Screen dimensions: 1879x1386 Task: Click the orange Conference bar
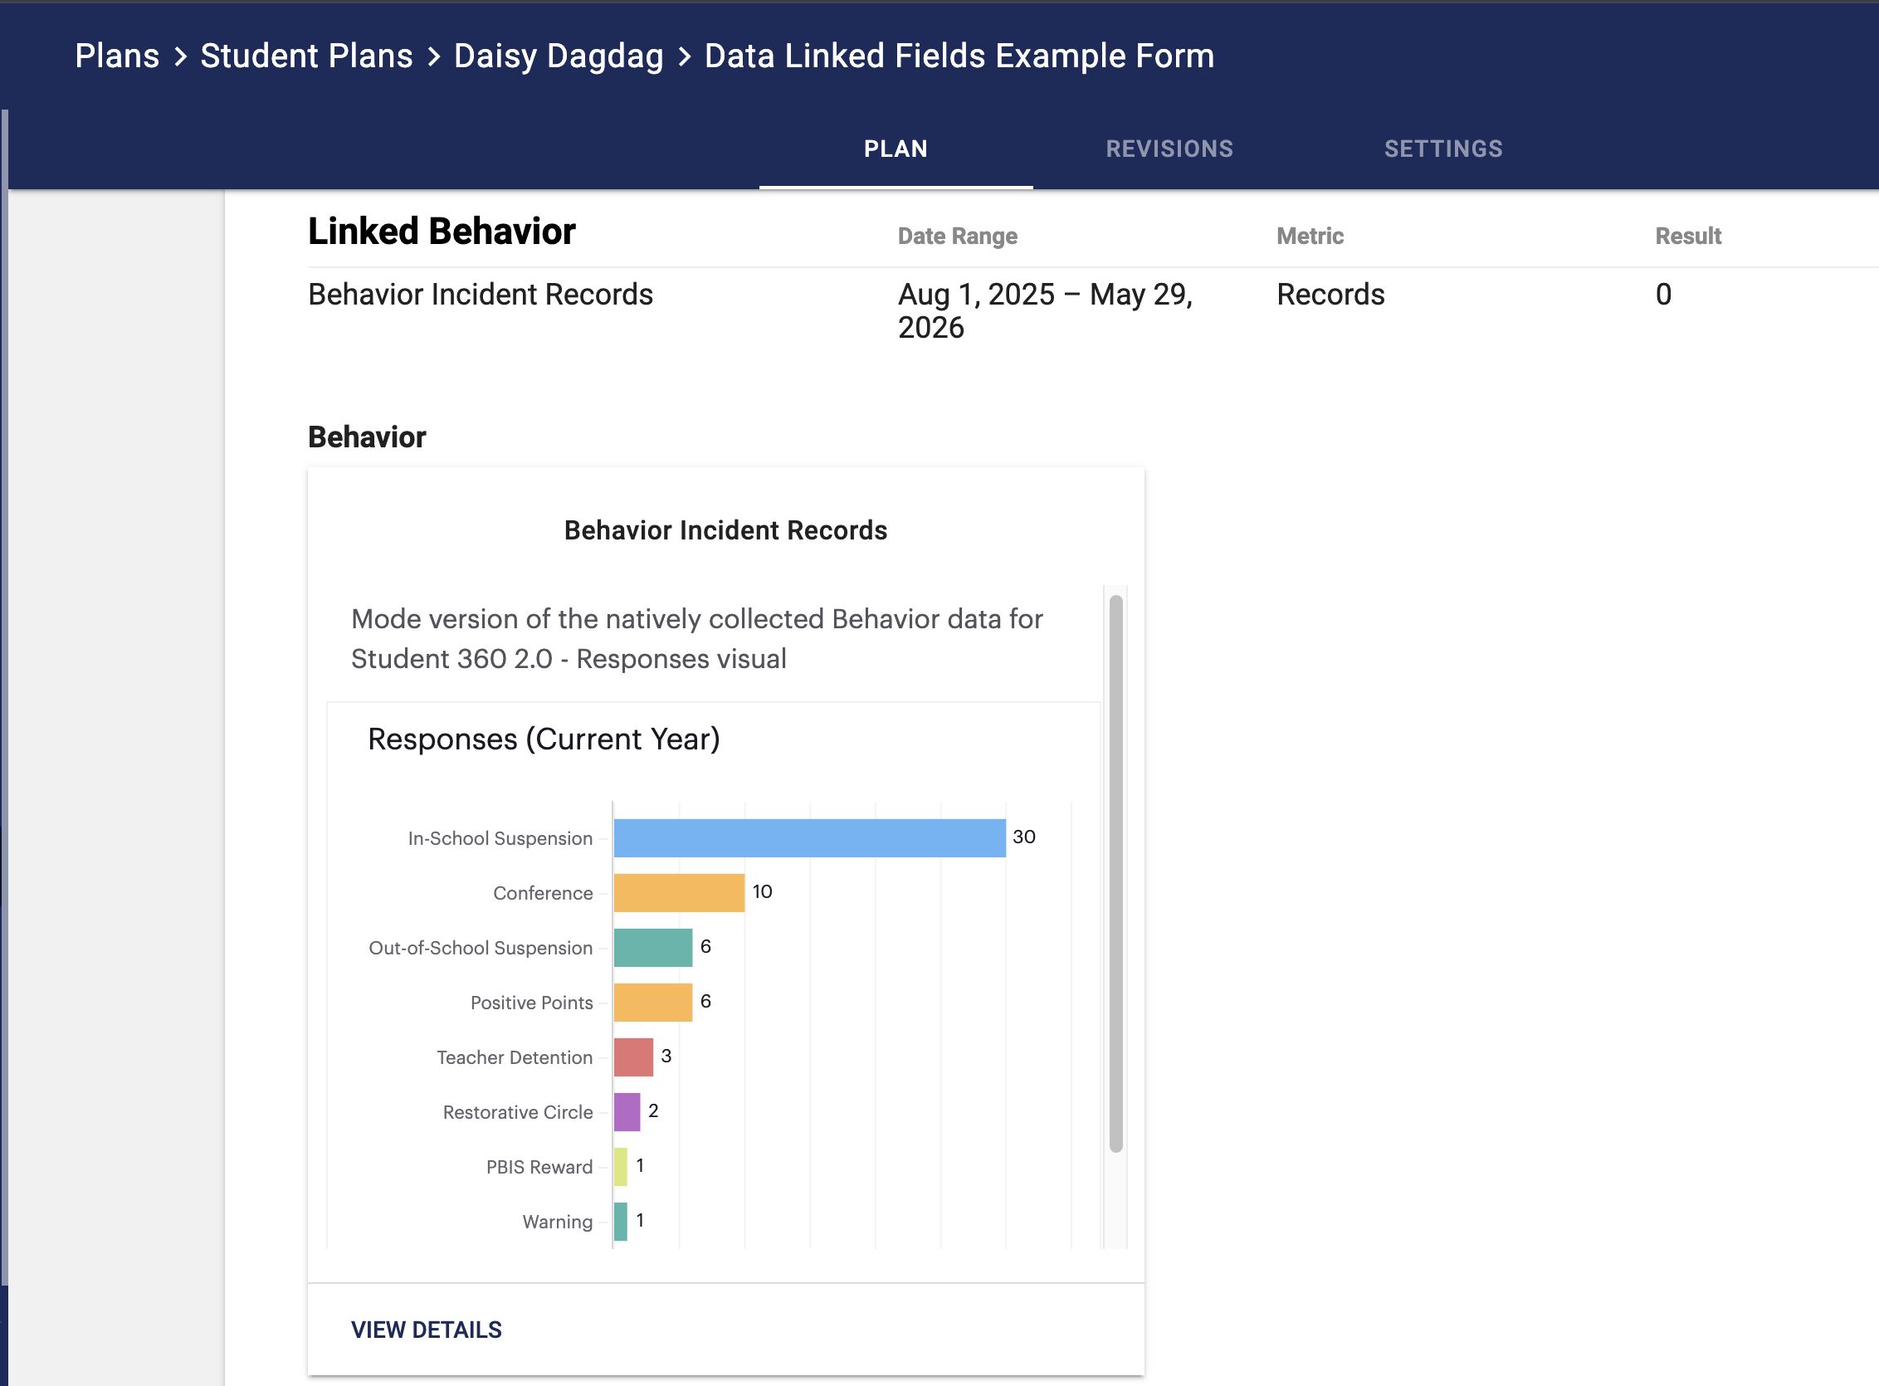(678, 893)
